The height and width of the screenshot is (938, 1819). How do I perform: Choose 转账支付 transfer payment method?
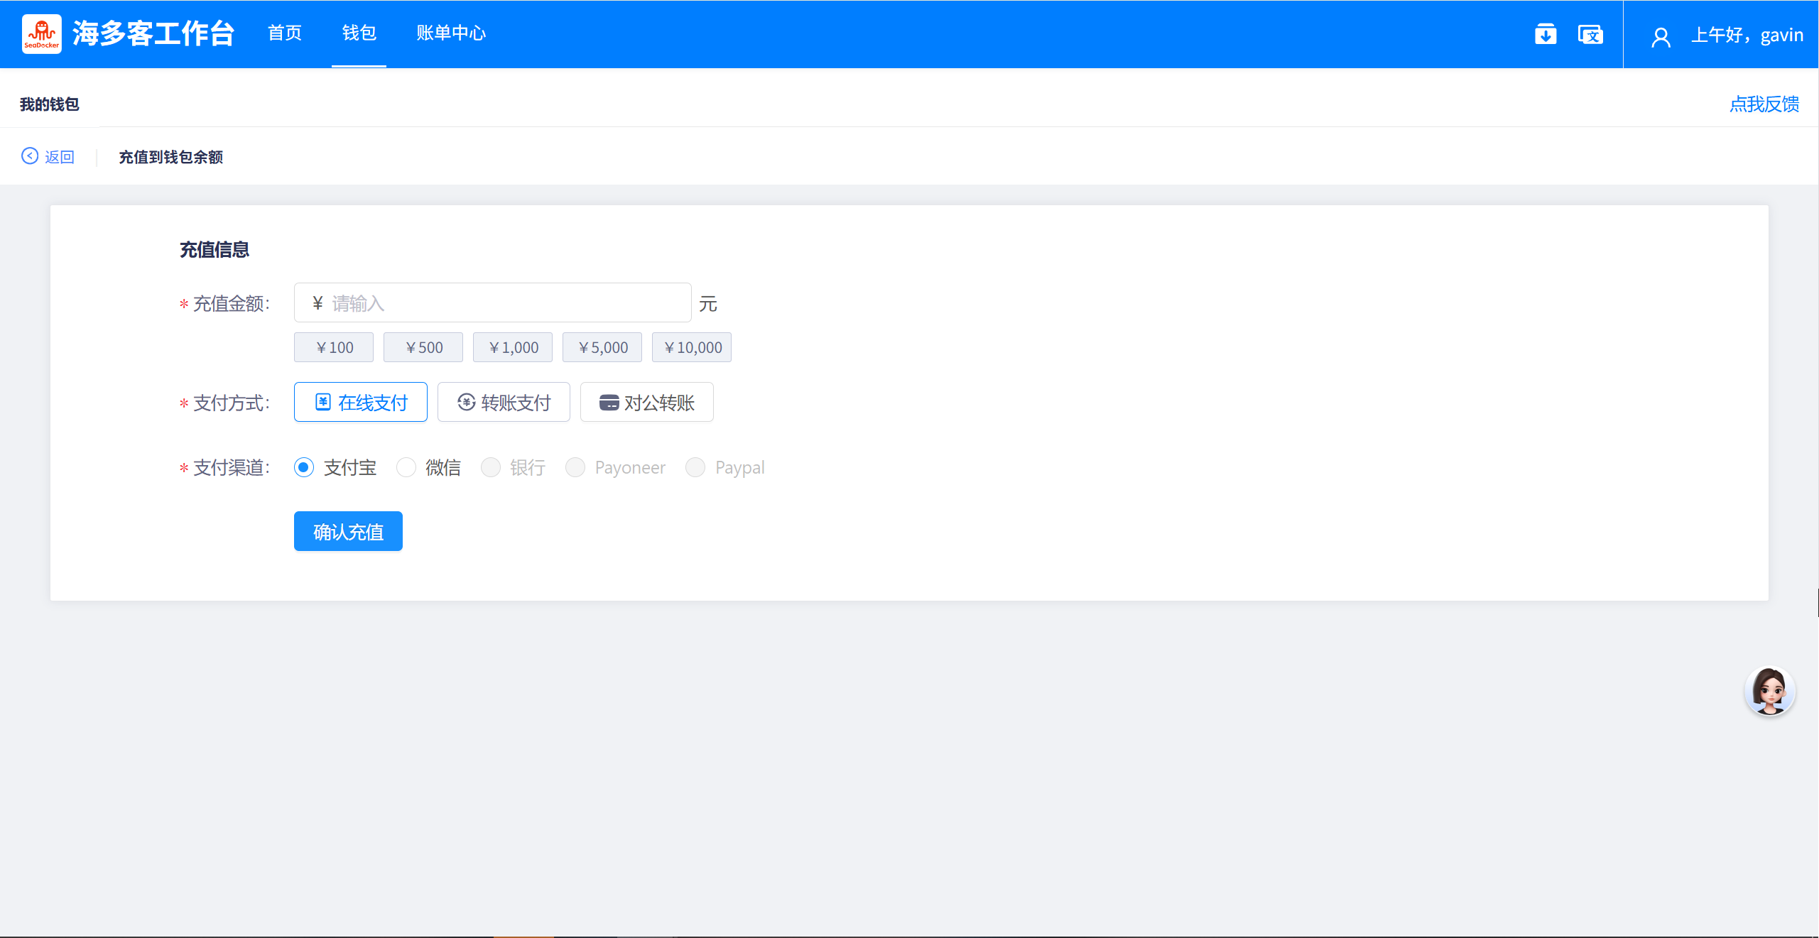point(504,403)
